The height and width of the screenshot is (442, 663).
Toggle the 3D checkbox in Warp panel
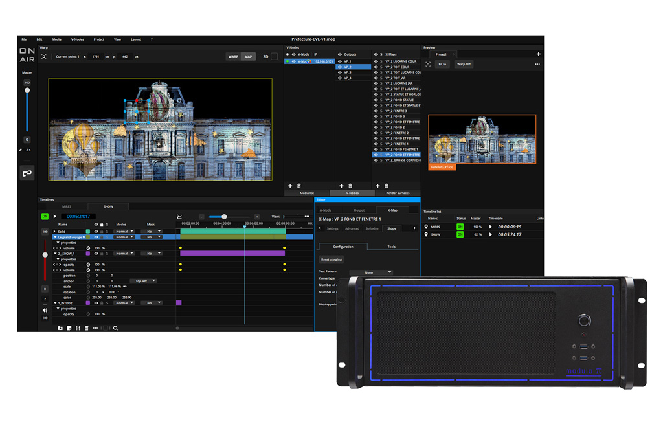pyautogui.click(x=274, y=56)
